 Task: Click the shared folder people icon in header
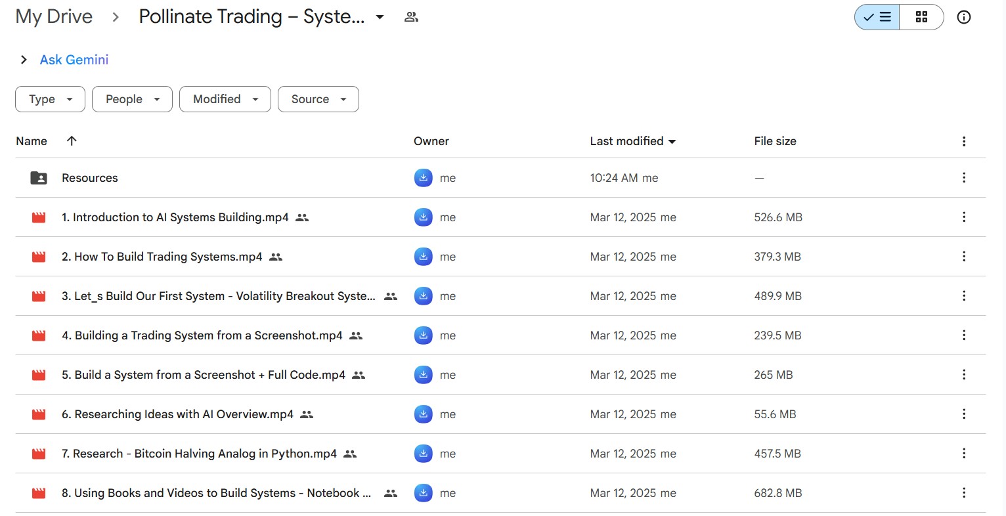pos(411,17)
